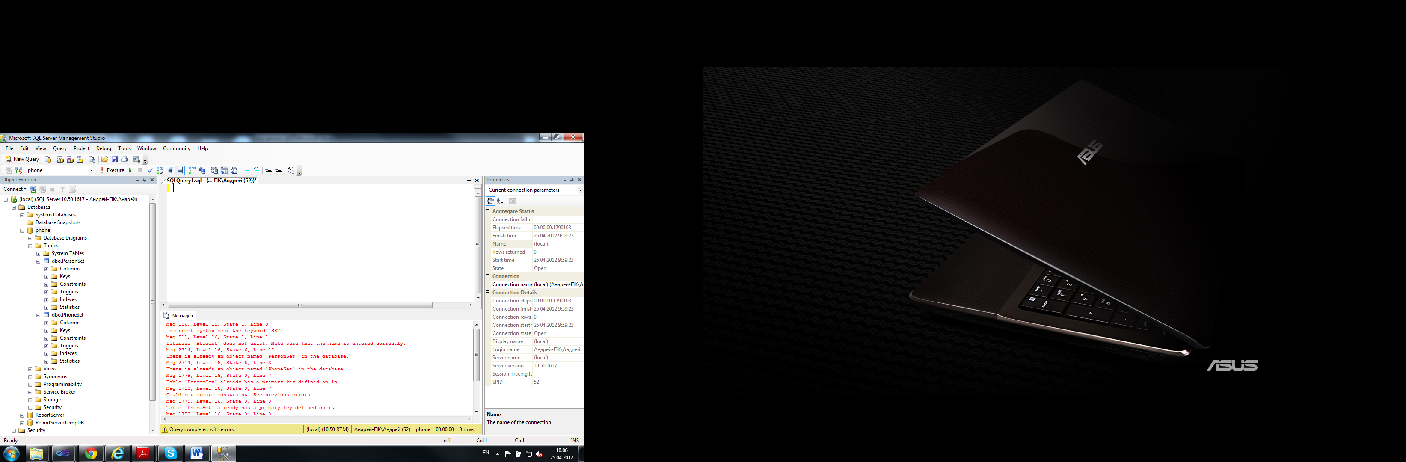Select the Database Diagrams tree item

click(65, 238)
